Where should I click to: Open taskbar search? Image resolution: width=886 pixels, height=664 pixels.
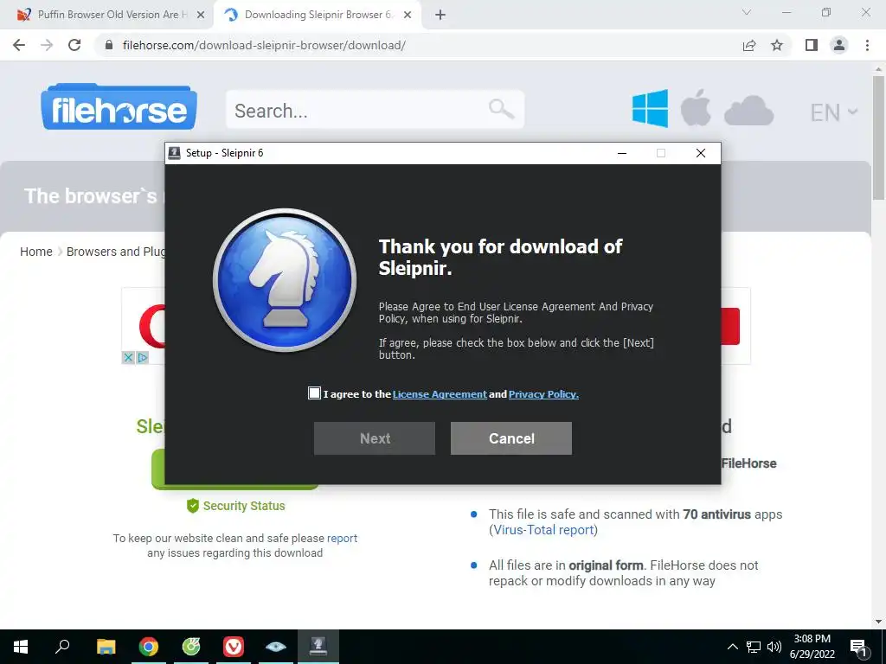62,647
